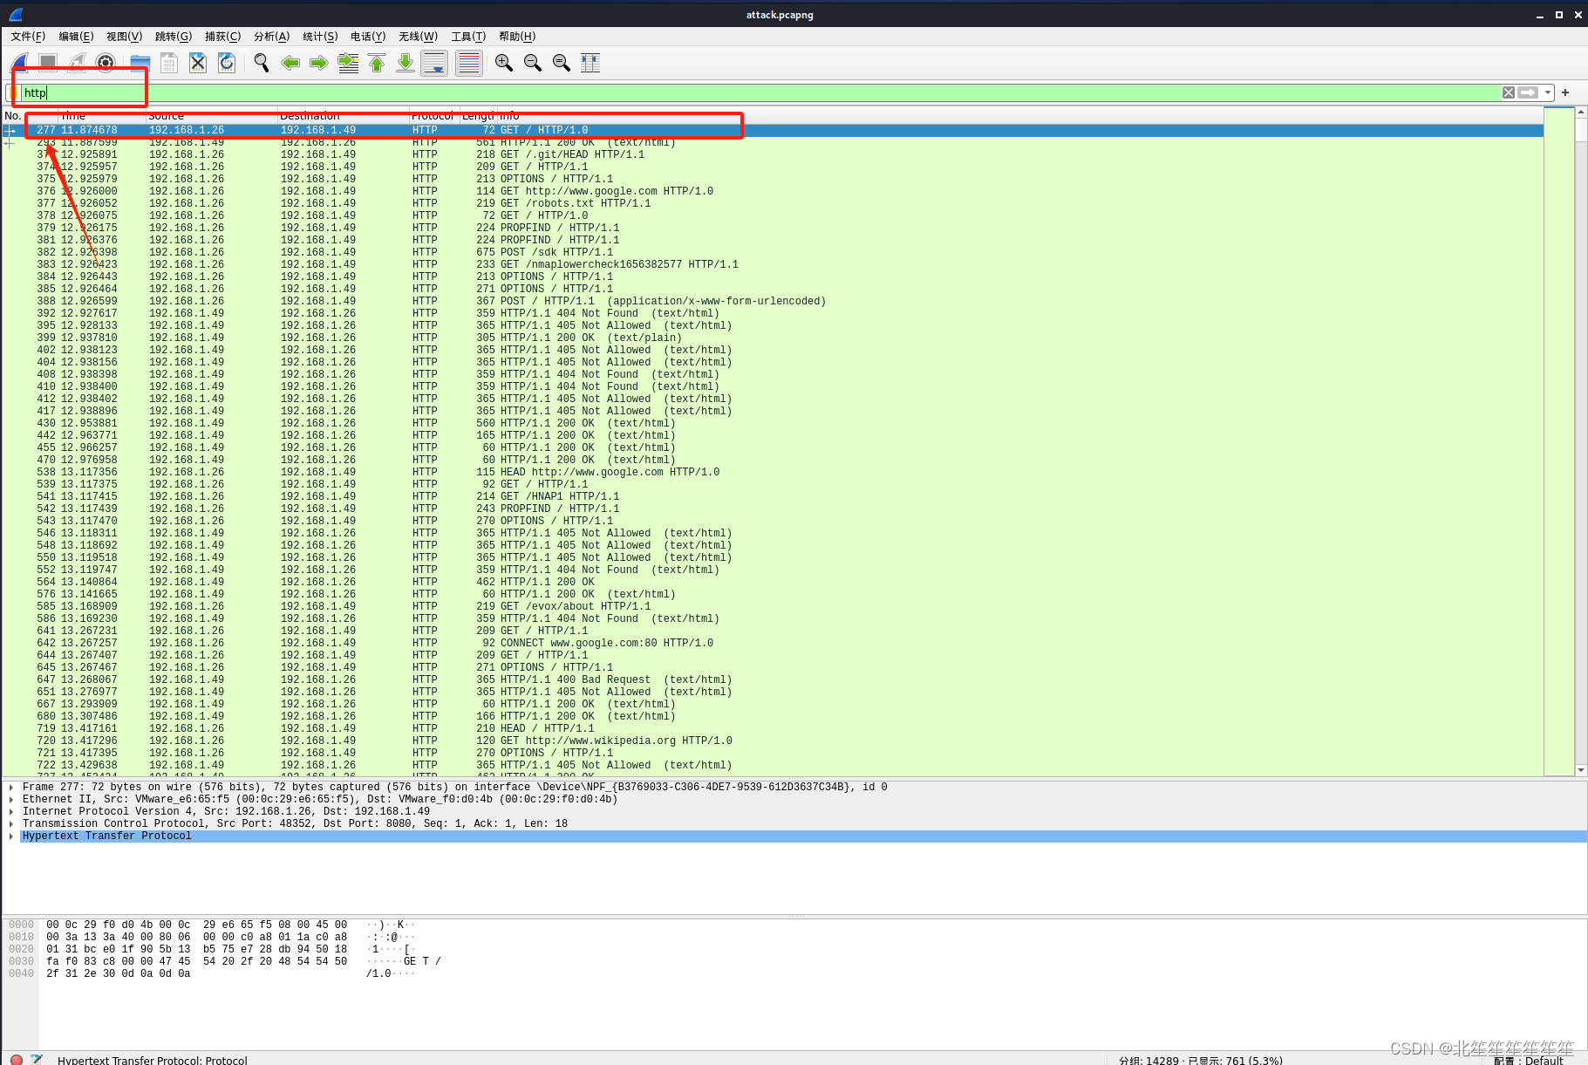
Task: Select packet 382 POST /sdk row
Action: pos(773,252)
